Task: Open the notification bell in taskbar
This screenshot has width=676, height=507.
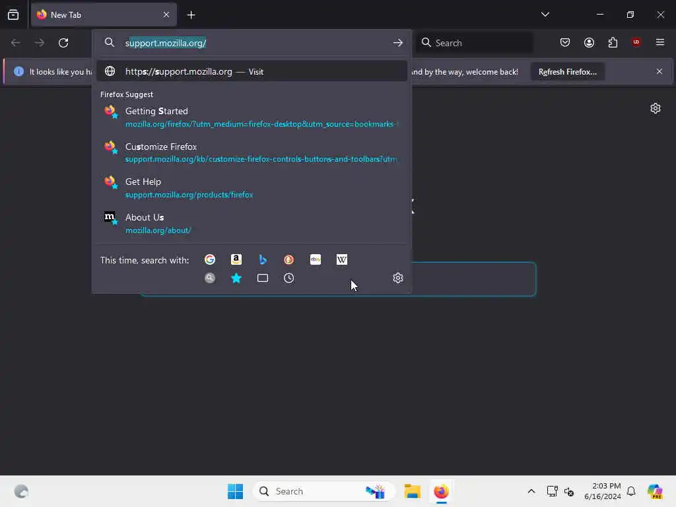Action: [x=631, y=491]
